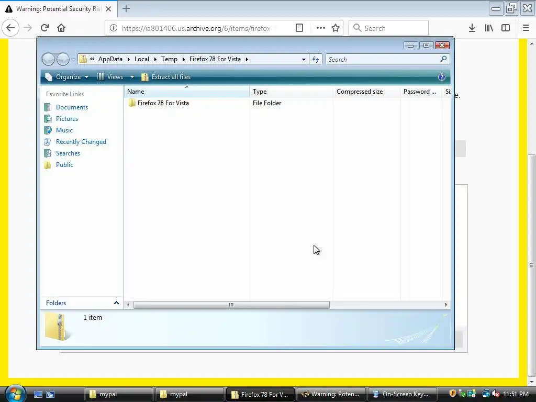Bookmark this page with star icon

click(336, 28)
